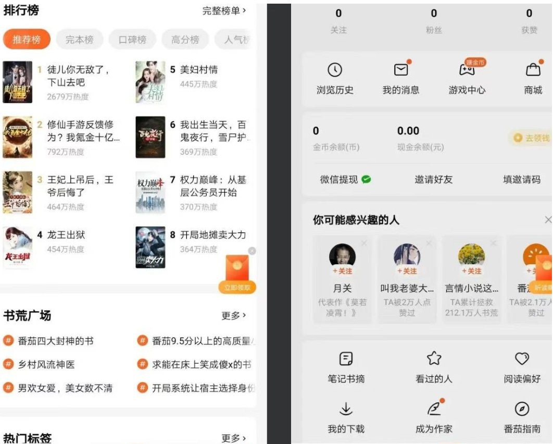The width and height of the screenshot is (553, 444).
Task: Follow user 言情小说这... with +关注
Action: 471,271
